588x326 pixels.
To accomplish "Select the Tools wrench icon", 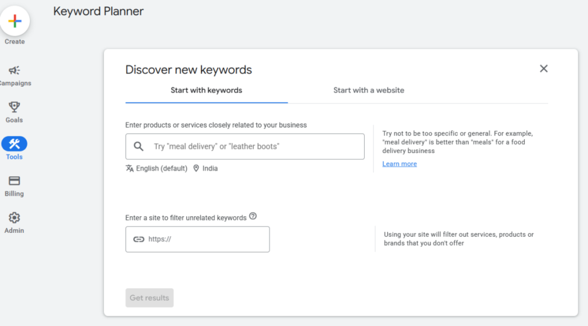I will [14, 144].
